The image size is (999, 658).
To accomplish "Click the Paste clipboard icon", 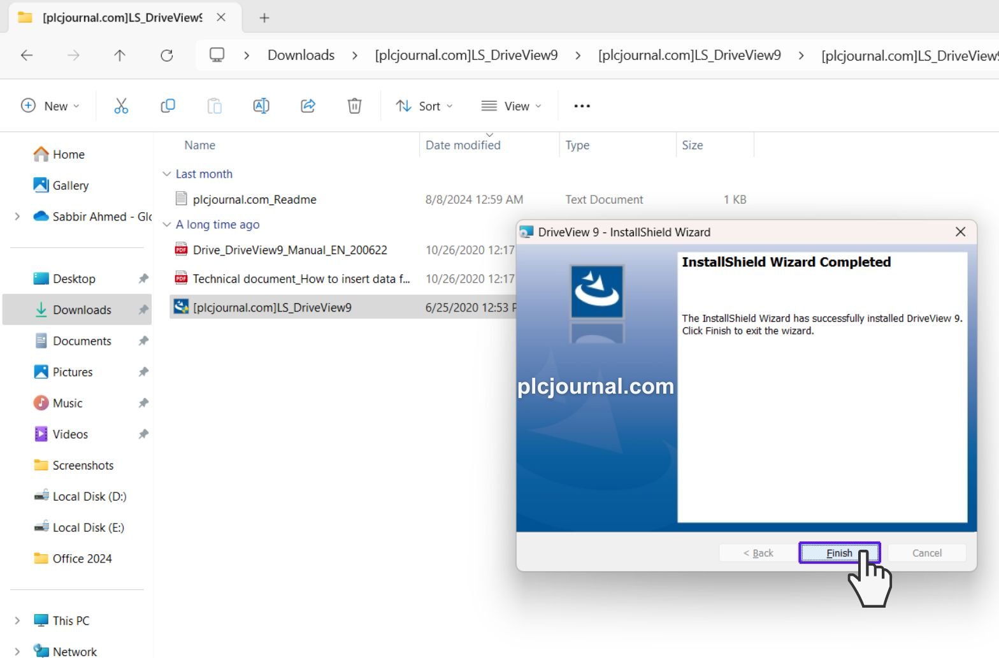I will [215, 106].
